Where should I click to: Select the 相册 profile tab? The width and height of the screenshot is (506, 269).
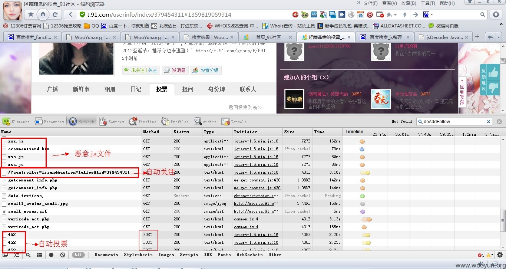tap(110, 89)
